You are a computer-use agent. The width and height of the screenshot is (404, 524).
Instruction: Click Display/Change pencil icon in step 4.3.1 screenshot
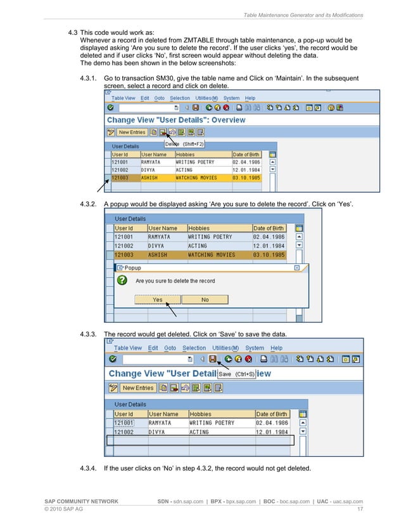111,133
